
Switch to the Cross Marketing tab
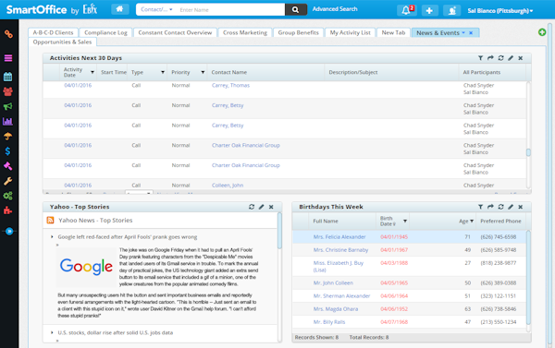(x=245, y=32)
